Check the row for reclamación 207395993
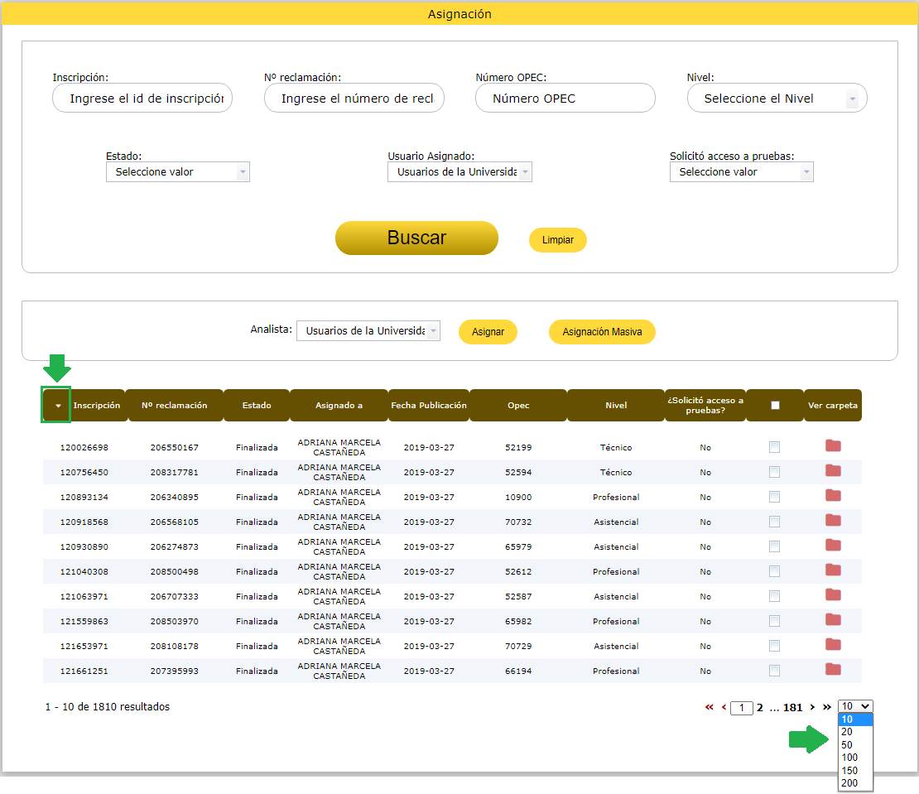 774,671
